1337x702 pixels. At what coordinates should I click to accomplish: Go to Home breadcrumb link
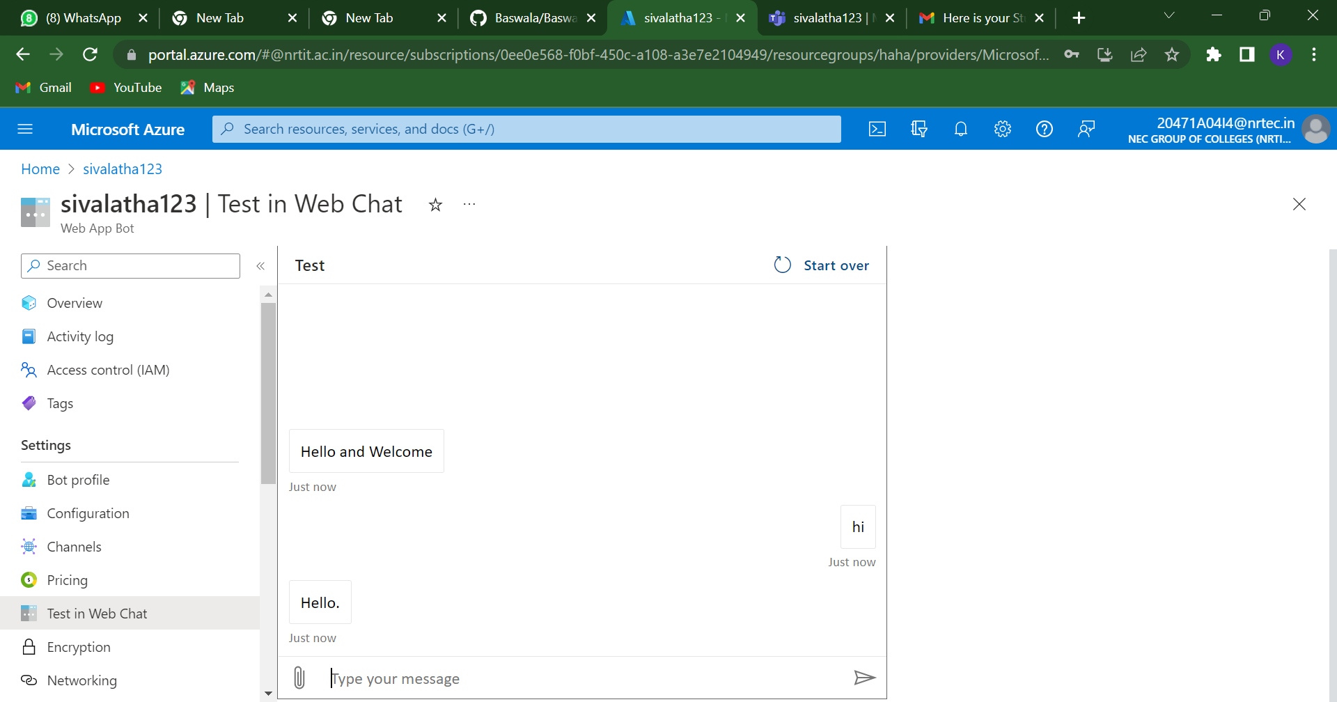click(x=40, y=169)
